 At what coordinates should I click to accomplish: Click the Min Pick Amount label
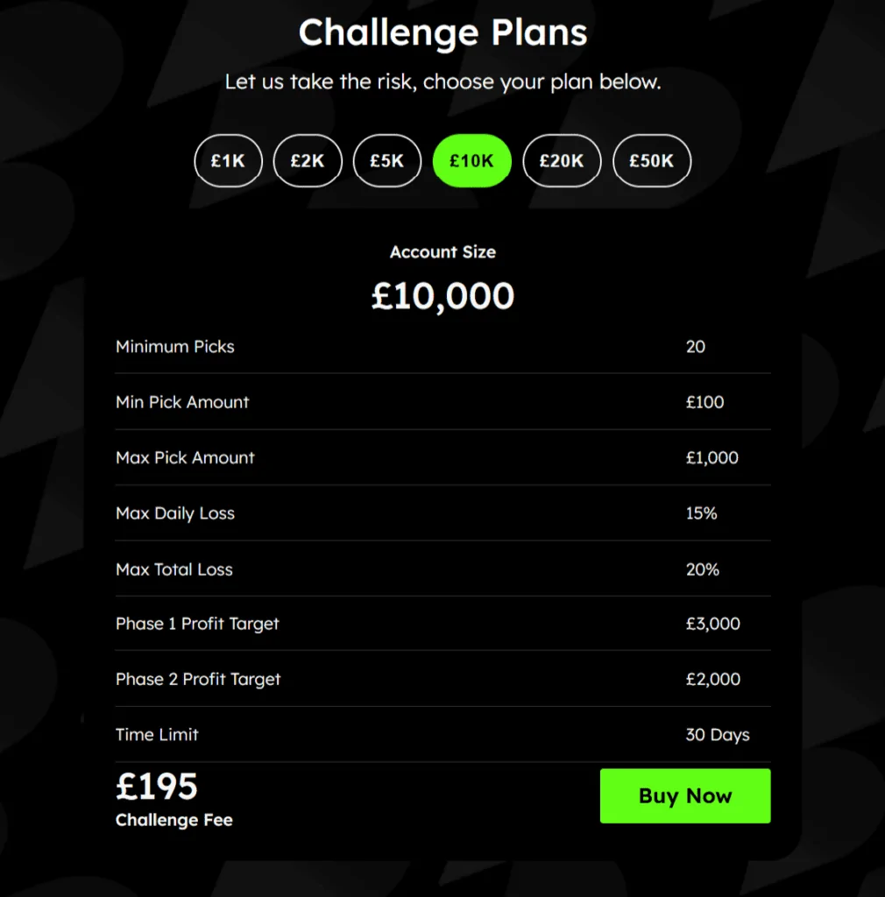coord(182,402)
